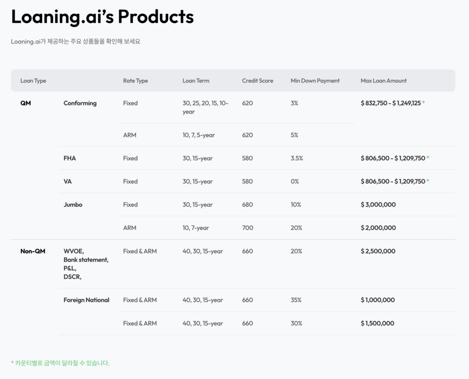Screen dimensions: 469x379
Task: Click the Loaning.ai's Products heading
Action: click(102, 17)
